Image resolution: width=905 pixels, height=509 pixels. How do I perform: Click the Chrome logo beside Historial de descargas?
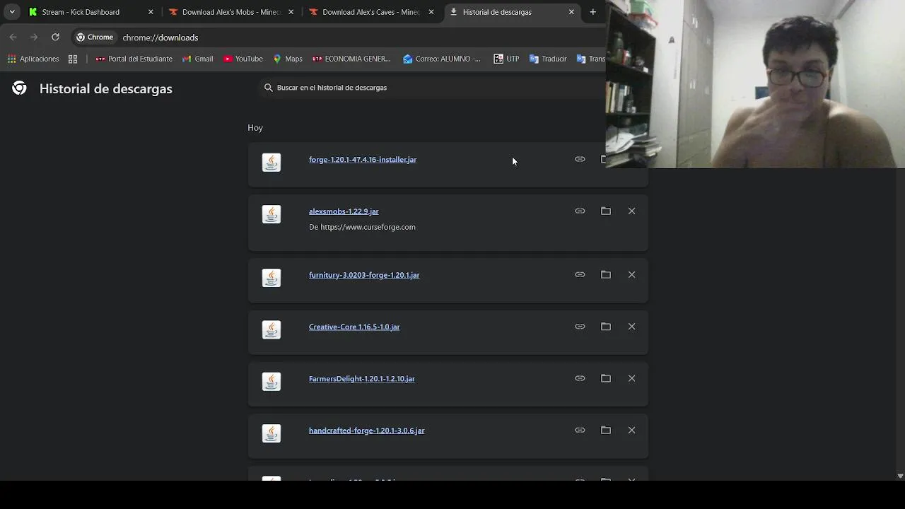(19, 88)
